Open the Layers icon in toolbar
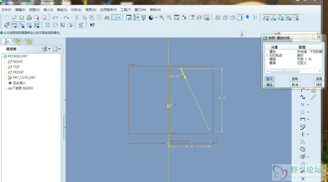The image size is (328, 182). point(199,18)
